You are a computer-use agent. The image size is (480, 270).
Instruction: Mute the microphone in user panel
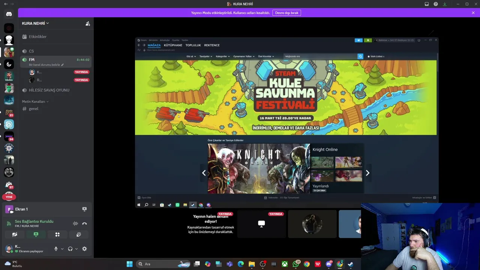56,249
